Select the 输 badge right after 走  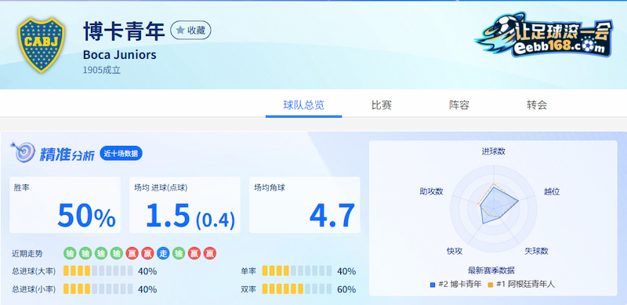pyautogui.click(x=179, y=253)
